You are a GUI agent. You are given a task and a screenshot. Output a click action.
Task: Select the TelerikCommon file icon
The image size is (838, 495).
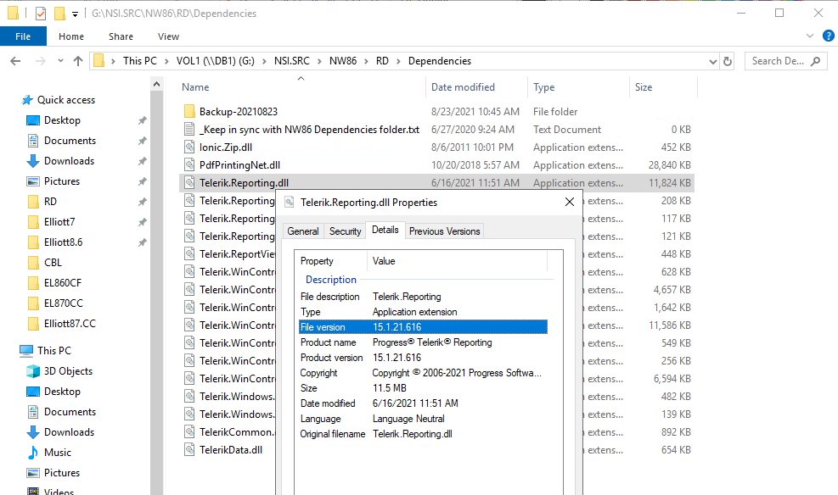[x=189, y=432]
